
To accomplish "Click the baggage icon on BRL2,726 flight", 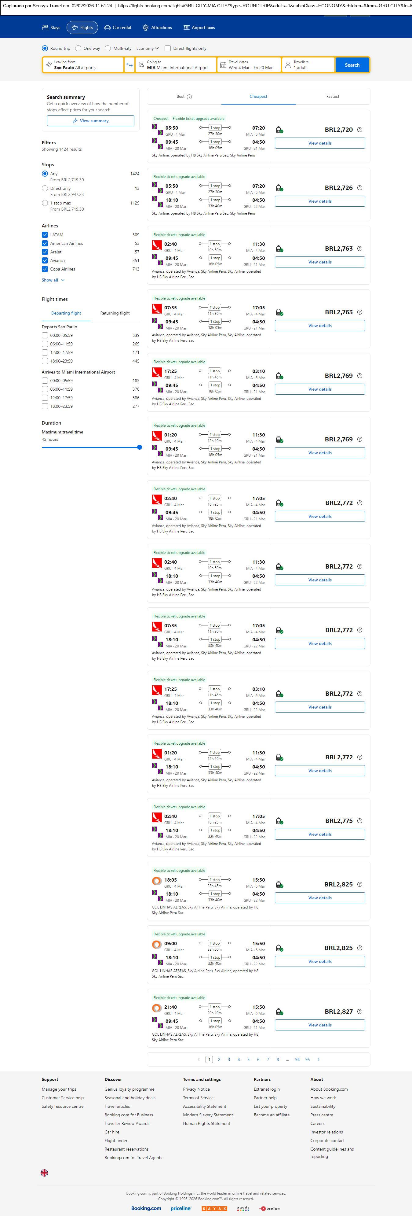I will point(279,188).
